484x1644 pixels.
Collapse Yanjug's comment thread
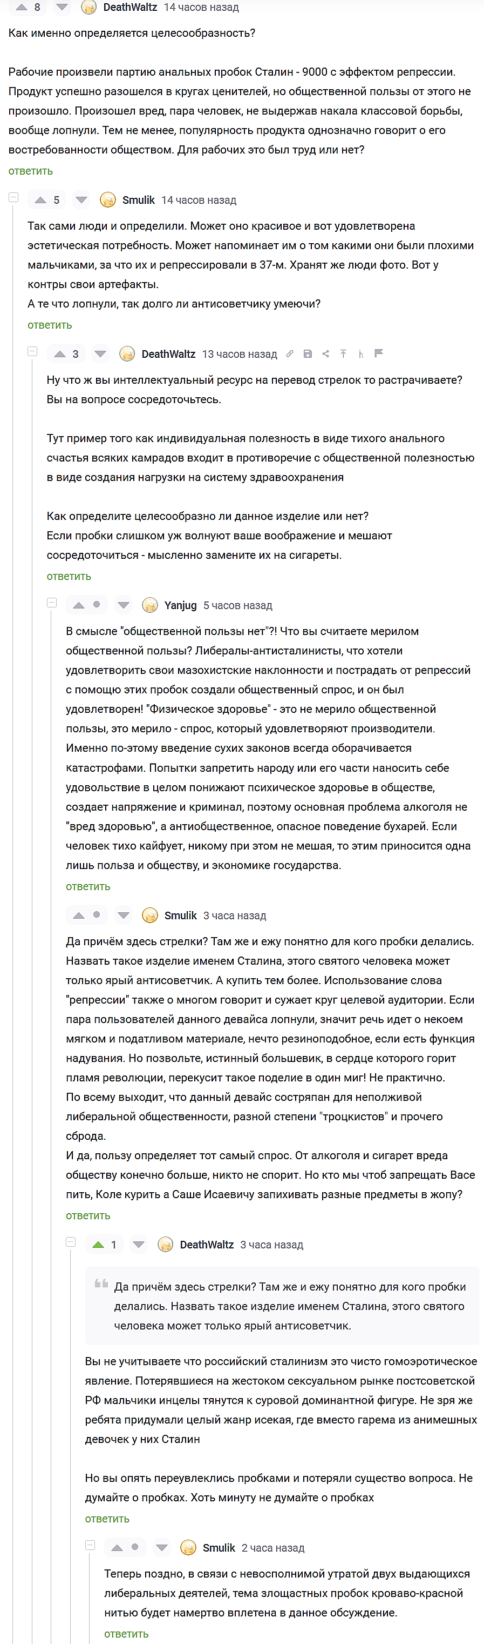[52, 603]
